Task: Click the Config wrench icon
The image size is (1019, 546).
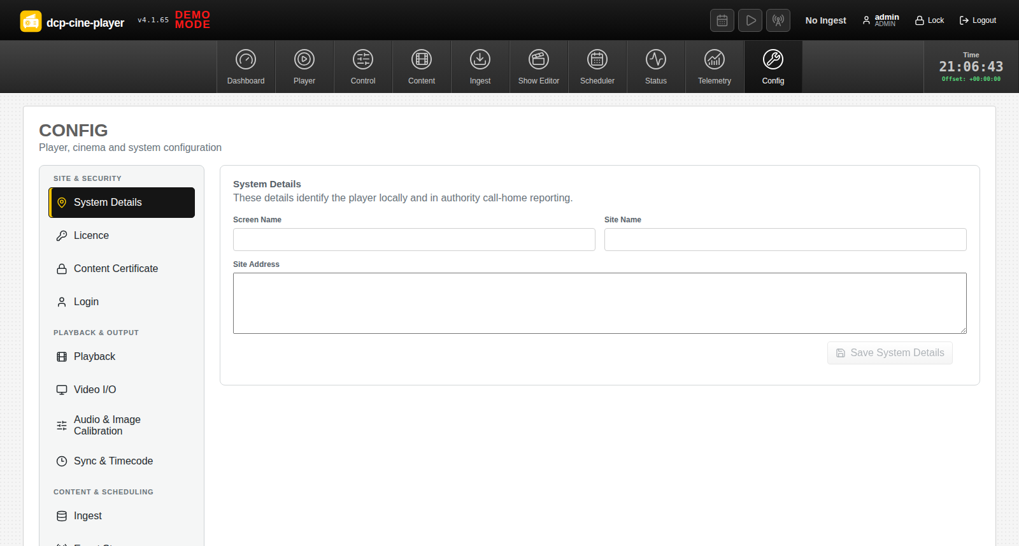Action: pyautogui.click(x=773, y=59)
